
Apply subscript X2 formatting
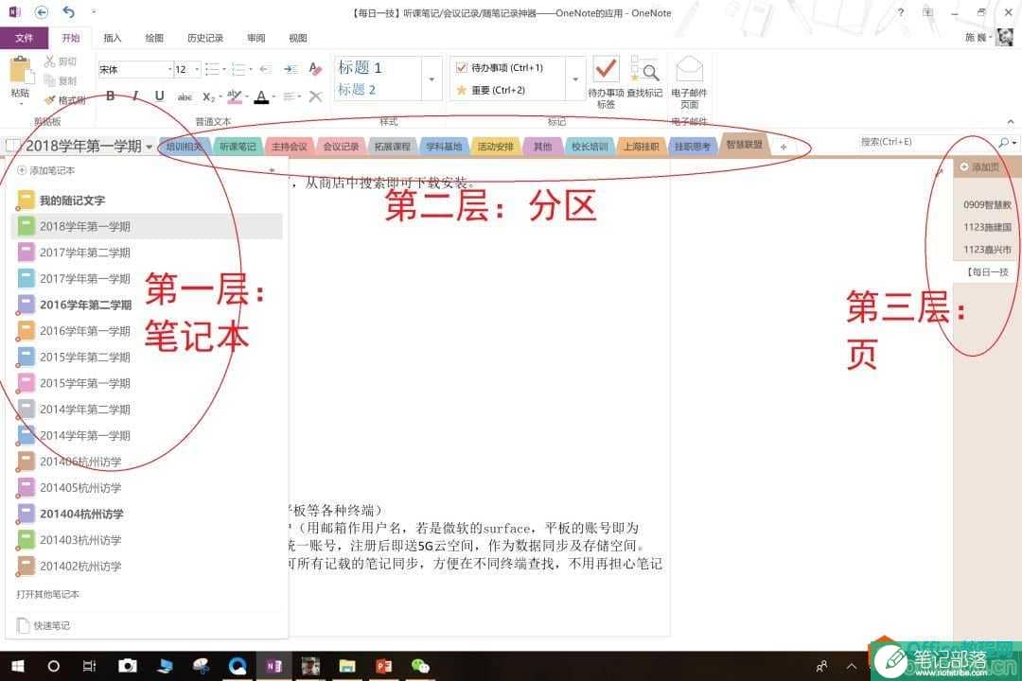tap(208, 96)
